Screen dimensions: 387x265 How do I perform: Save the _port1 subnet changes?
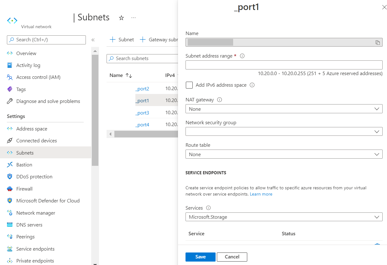click(200, 257)
